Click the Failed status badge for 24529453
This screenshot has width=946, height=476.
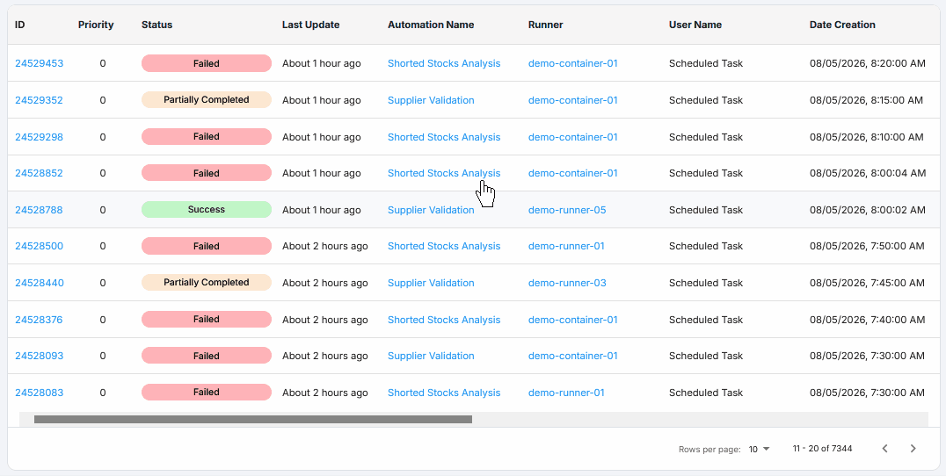pyautogui.click(x=207, y=63)
